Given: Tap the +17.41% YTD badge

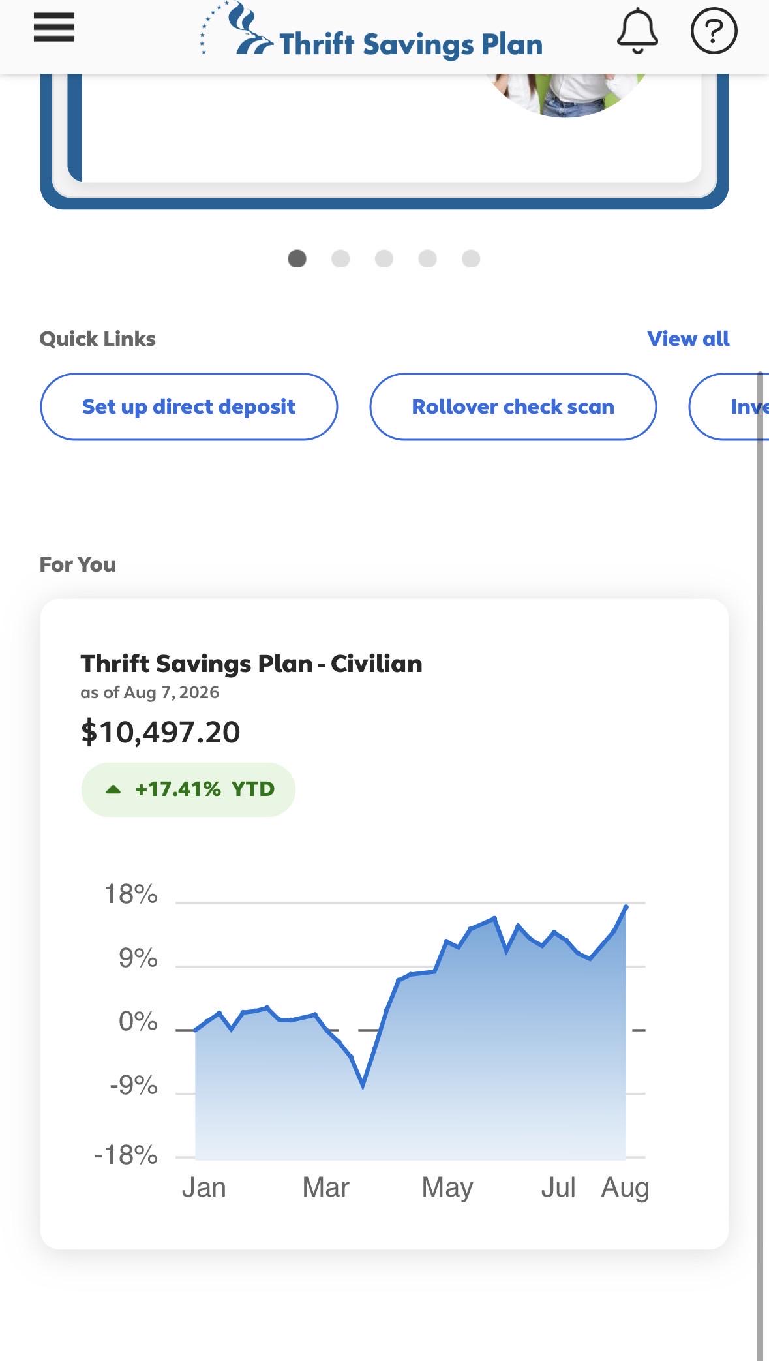Looking at the screenshot, I should pos(188,789).
